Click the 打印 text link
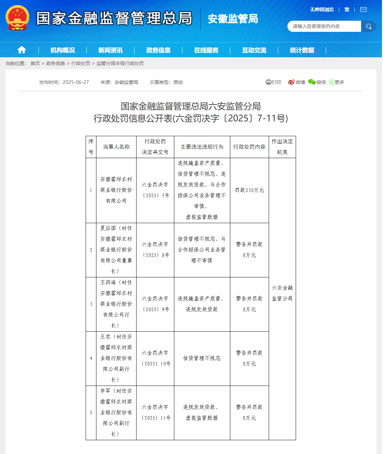The width and height of the screenshot is (383, 454). click(x=276, y=82)
